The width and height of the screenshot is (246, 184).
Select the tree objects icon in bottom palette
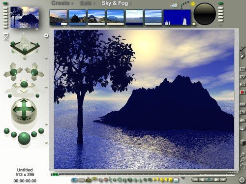94,179
